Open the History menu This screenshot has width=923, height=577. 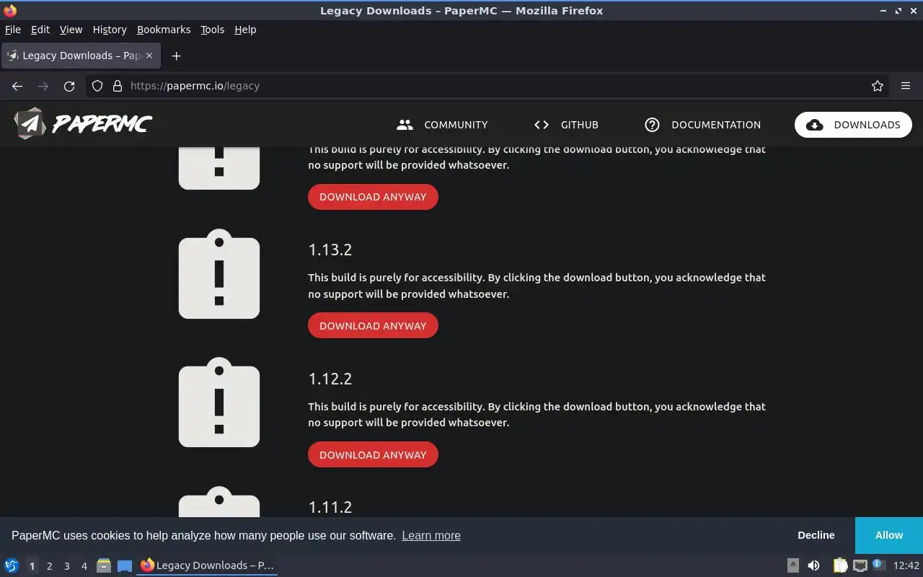pos(110,30)
